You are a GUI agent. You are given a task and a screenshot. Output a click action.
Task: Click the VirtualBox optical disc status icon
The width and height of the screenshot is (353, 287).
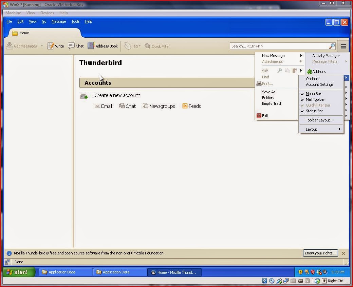[272, 281]
